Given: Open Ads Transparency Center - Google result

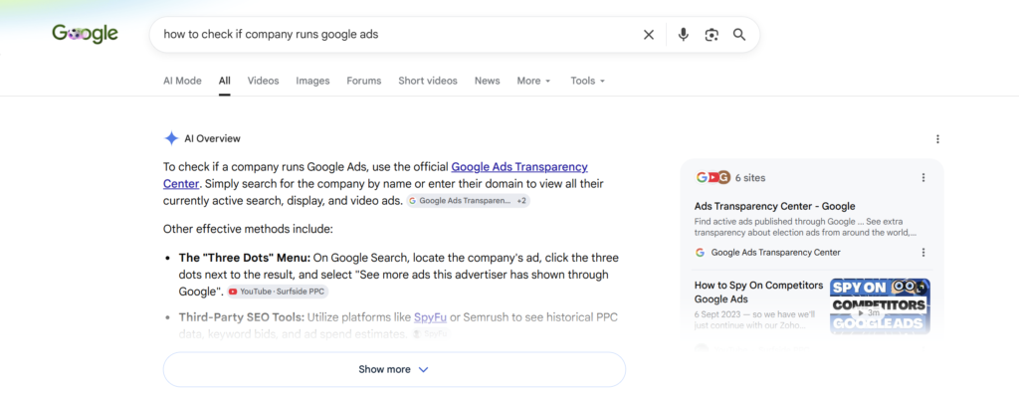Looking at the screenshot, I should click(774, 207).
